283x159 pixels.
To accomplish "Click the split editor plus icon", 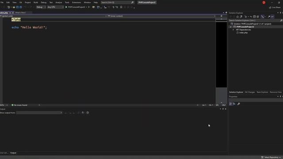I will pyautogui.click(x=221, y=16).
